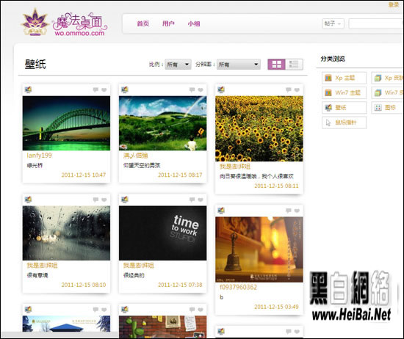Like the green bridge wallpaper with heart icon
Image resolution: width=404 pixels, height=339 pixels.
pyautogui.click(x=104, y=90)
